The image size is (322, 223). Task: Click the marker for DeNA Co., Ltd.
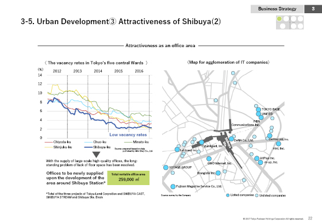pyautogui.click(x=231, y=139)
